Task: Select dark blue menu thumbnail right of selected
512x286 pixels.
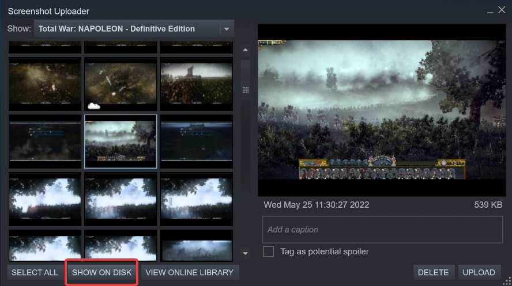Action: [x=197, y=142]
